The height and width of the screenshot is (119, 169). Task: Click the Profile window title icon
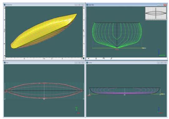tap(87, 63)
